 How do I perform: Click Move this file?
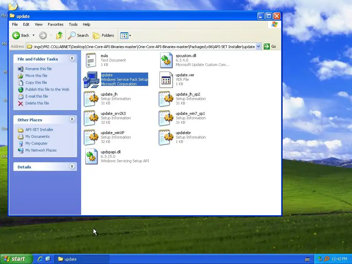click(36, 76)
